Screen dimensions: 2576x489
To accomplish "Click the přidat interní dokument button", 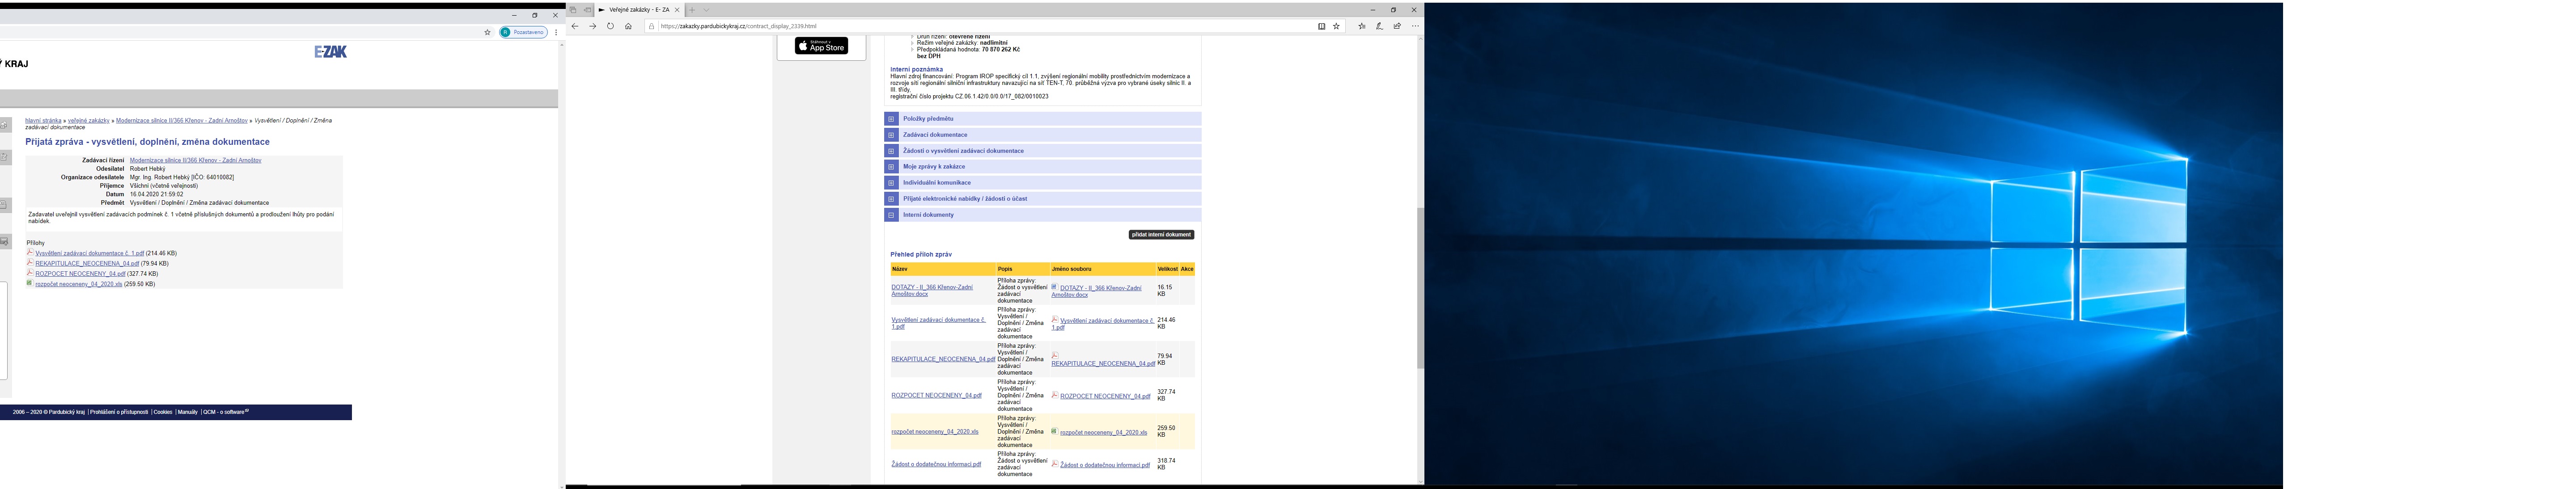I will click(x=1161, y=235).
